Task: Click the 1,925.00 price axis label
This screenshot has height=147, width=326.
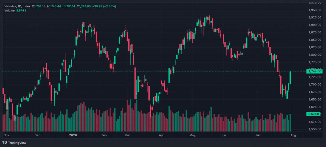Action: (315, 17)
